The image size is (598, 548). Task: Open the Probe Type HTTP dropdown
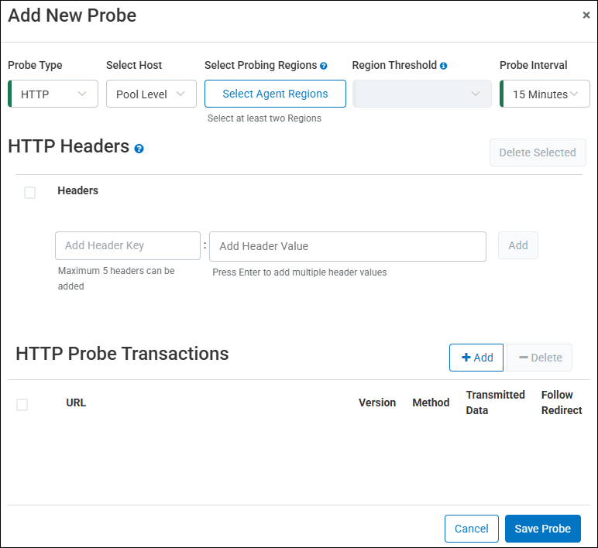53,94
